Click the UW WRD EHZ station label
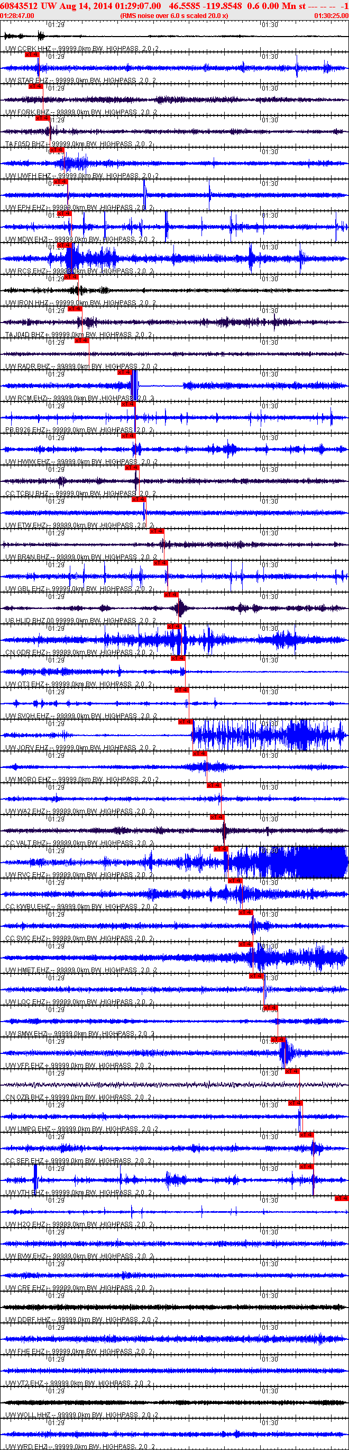 point(26,1446)
